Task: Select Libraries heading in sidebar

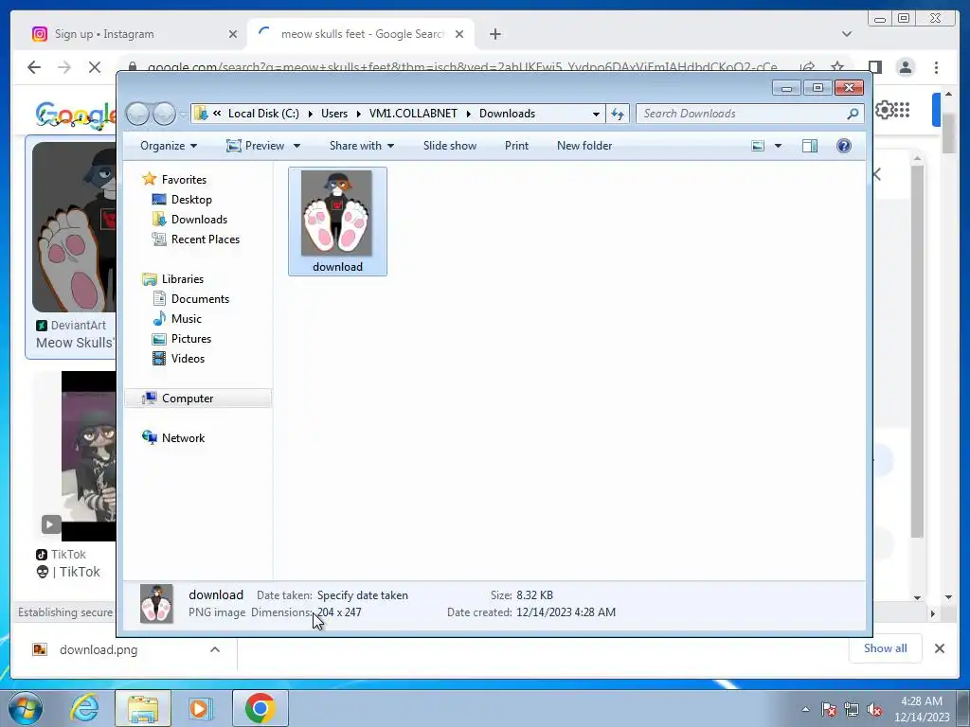Action: coord(183,279)
